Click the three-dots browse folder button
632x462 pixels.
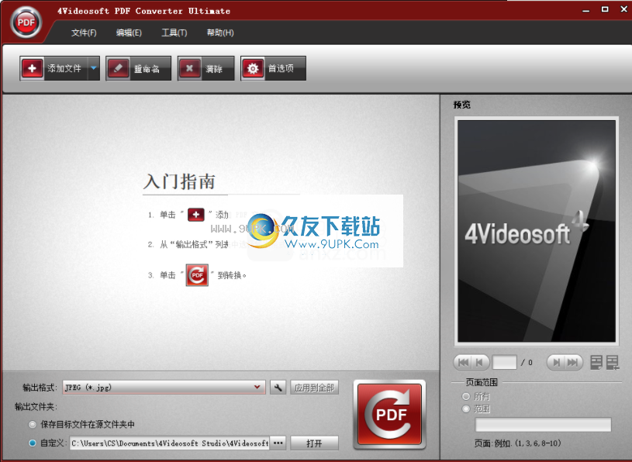pos(278,443)
